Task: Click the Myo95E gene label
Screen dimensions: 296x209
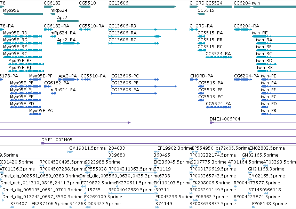Action: [11, 10]
